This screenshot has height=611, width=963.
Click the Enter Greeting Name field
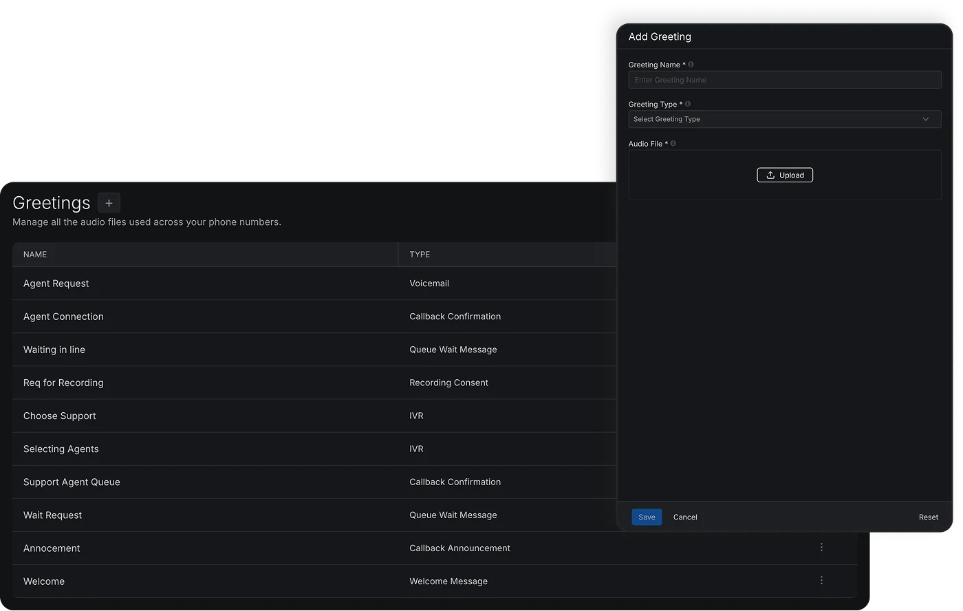[x=785, y=80]
